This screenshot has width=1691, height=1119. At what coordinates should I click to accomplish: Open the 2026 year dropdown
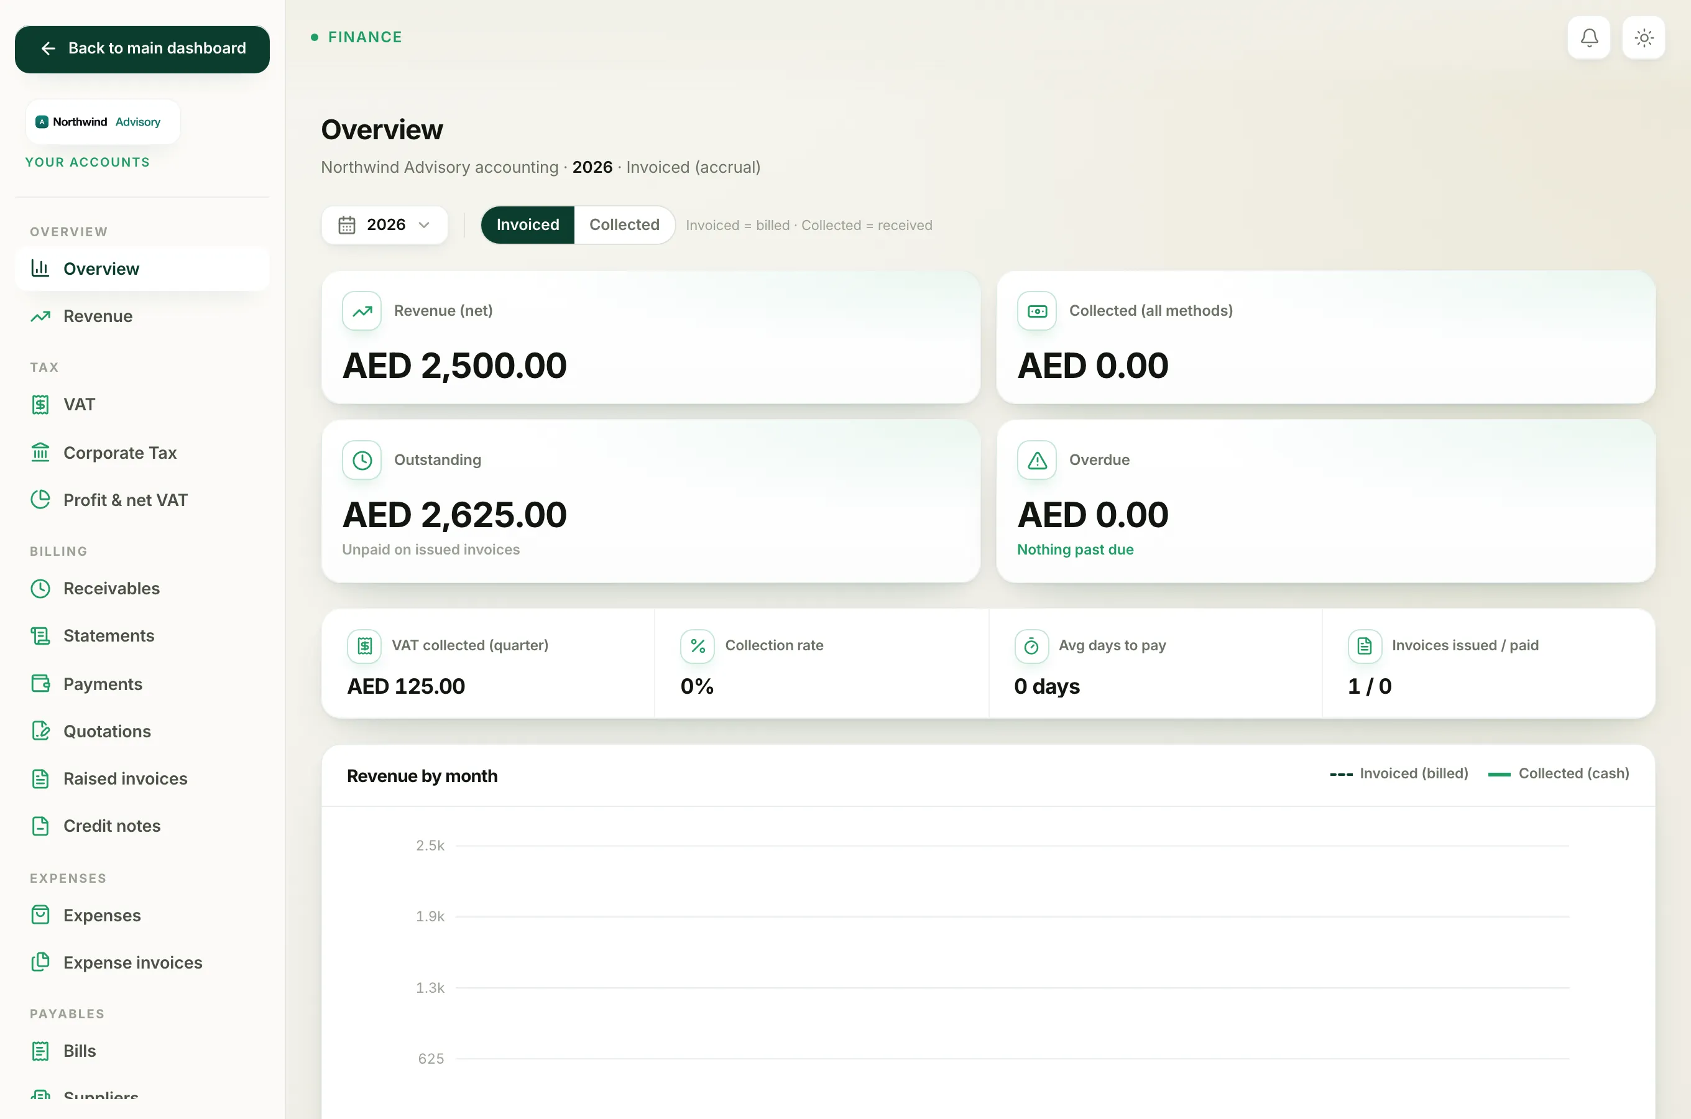tap(385, 225)
